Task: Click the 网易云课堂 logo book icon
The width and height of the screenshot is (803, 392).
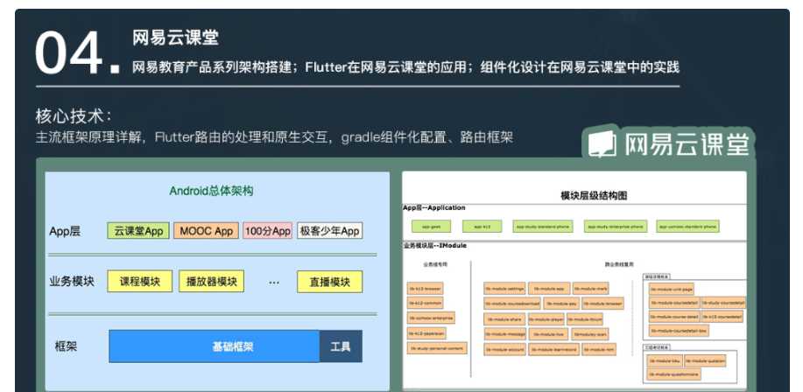Action: click(602, 143)
